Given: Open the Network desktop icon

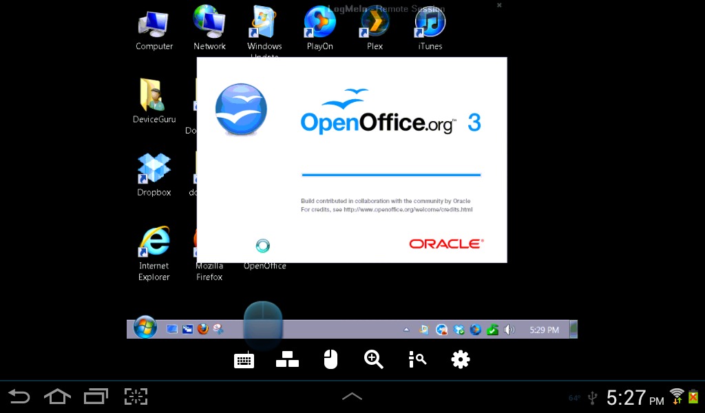Looking at the screenshot, I should pos(209,29).
